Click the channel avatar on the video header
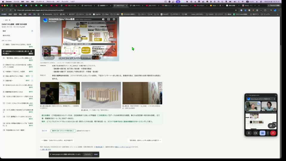 pos(45,20)
